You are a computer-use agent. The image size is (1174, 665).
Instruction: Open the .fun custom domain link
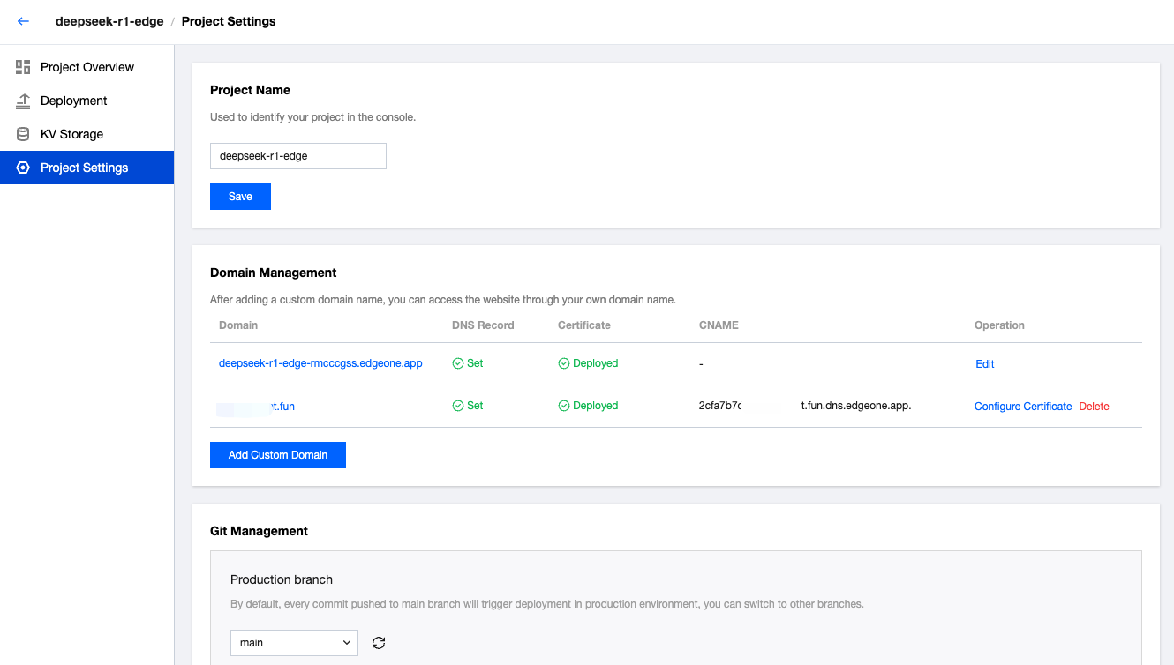click(257, 407)
